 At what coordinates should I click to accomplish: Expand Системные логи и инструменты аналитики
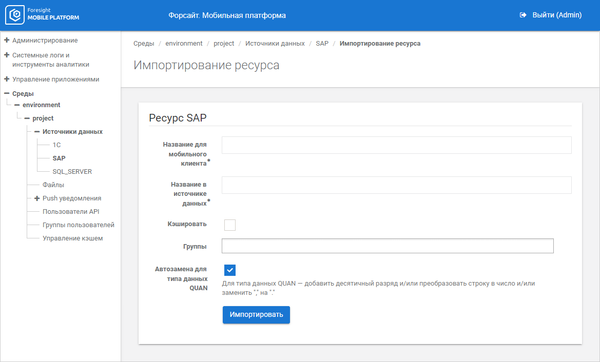(7, 55)
